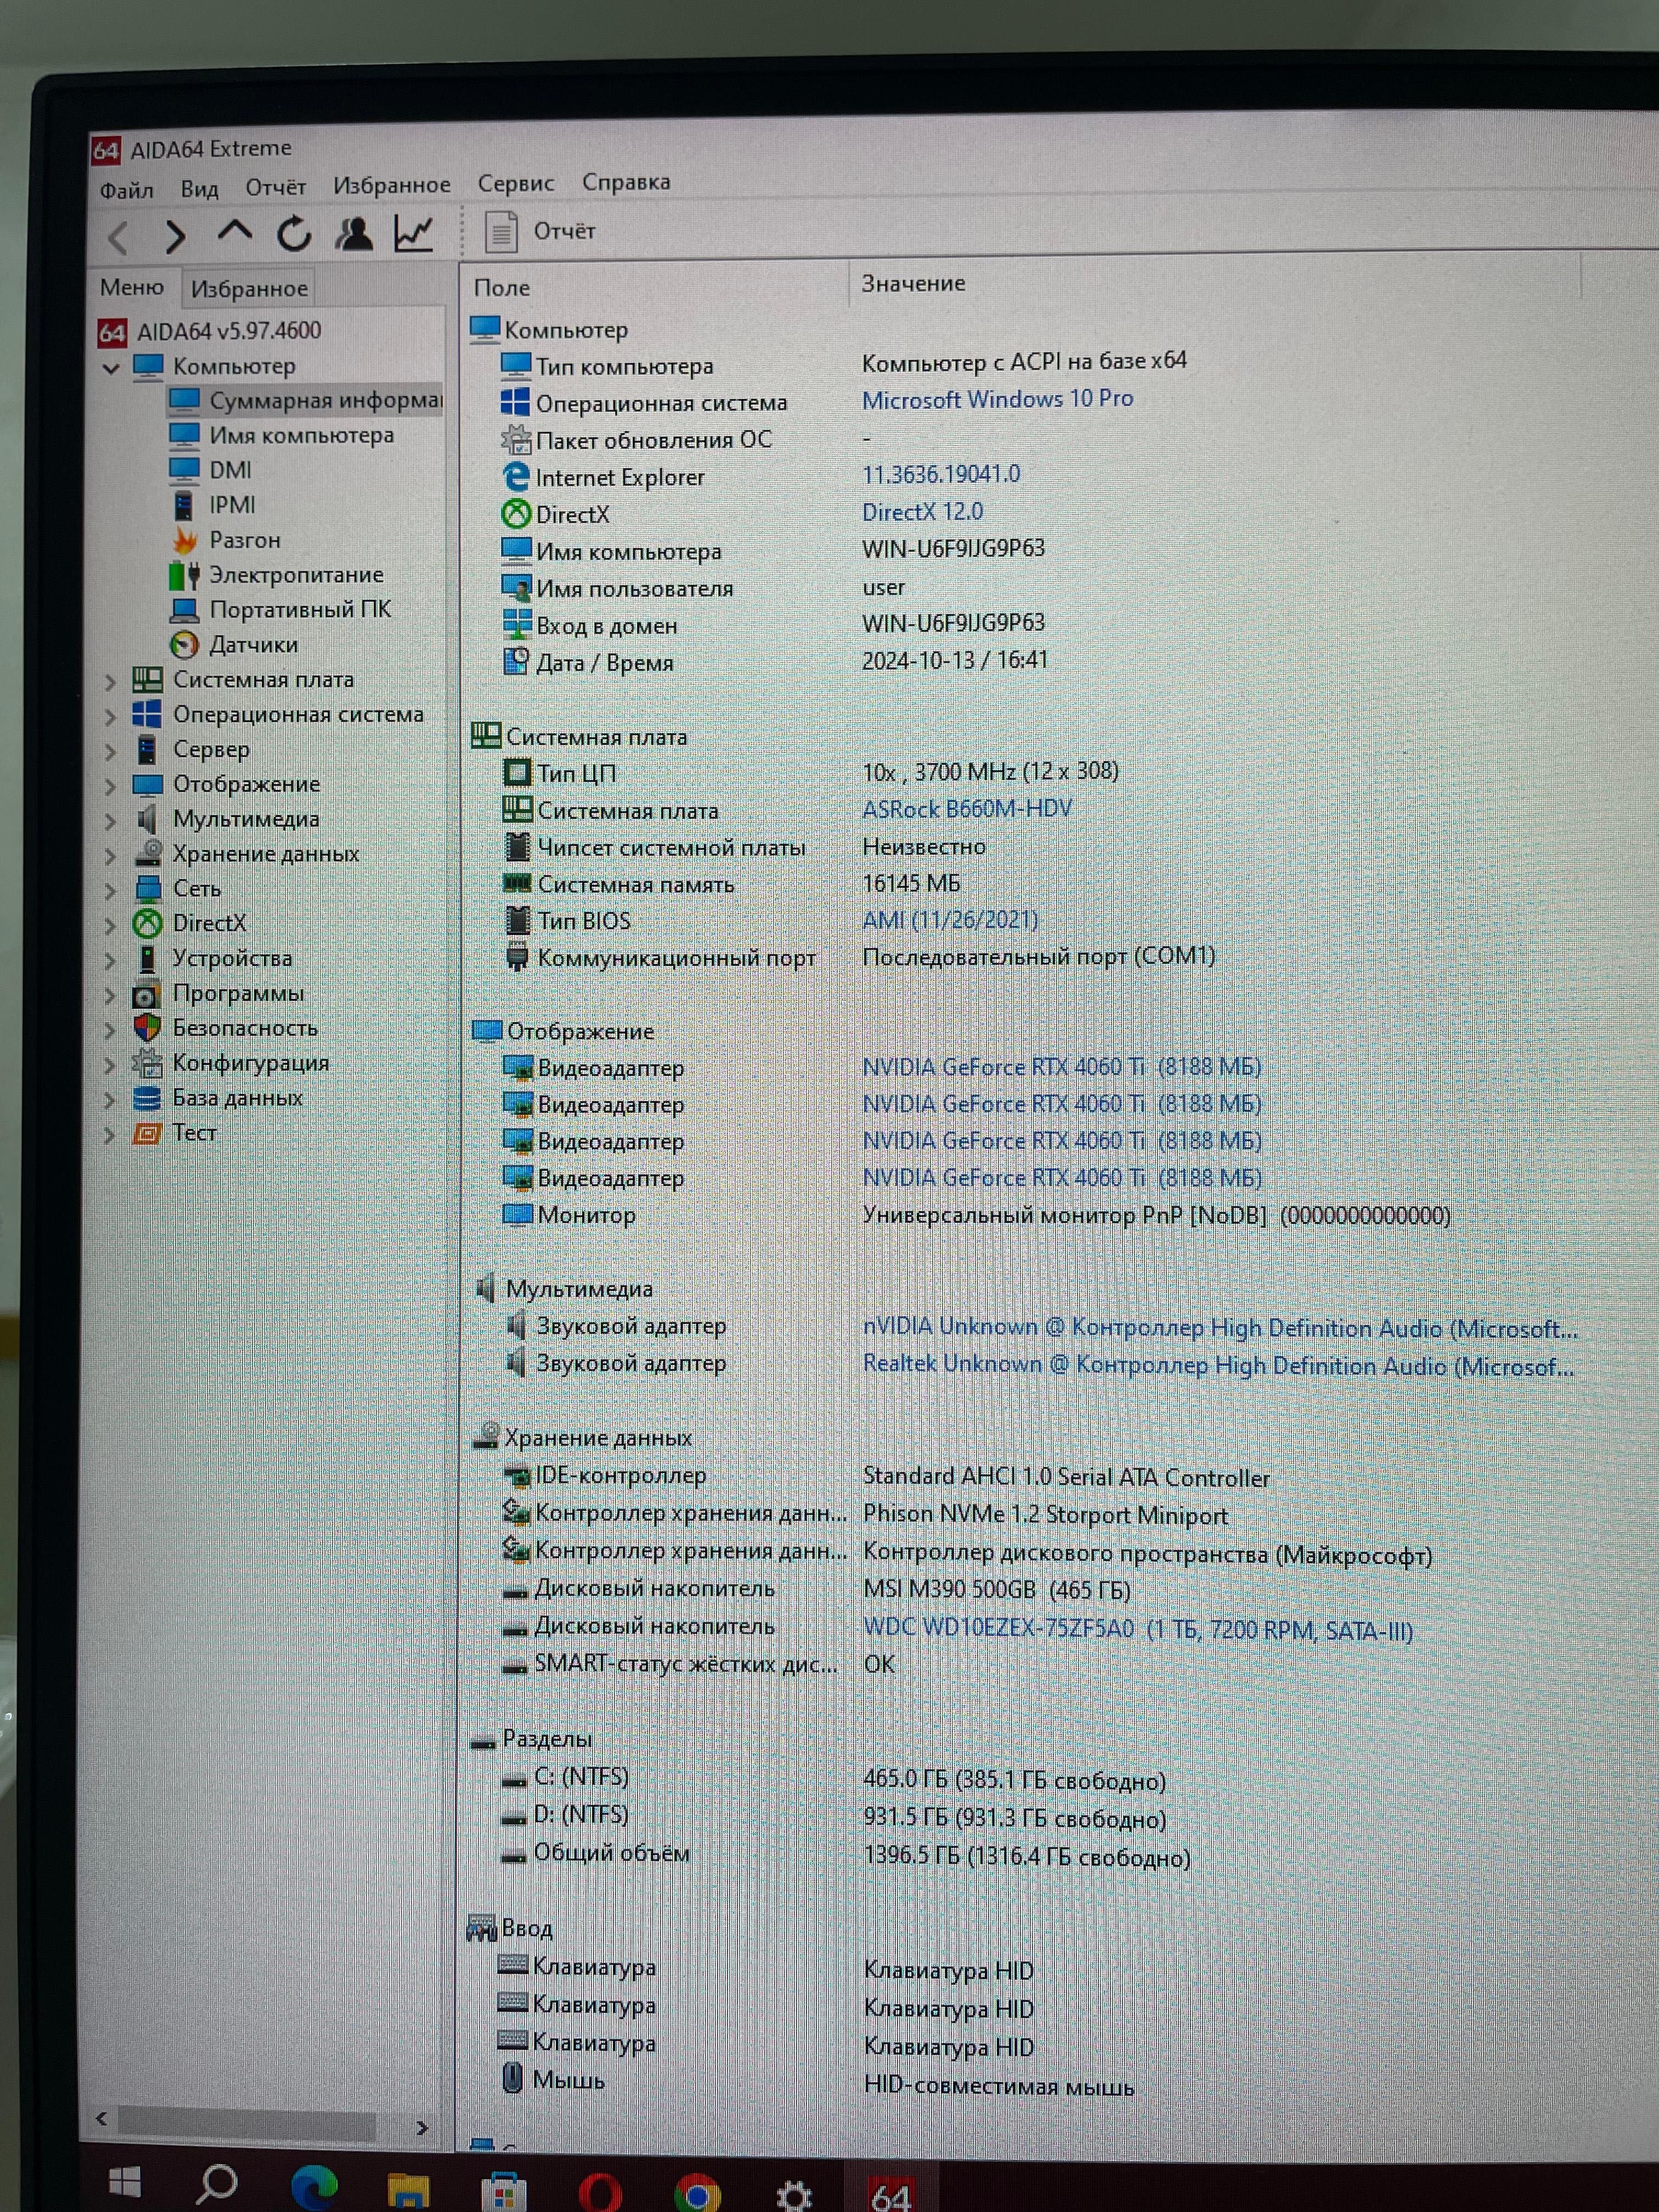Viewport: 1659px width, 2212px height.
Task: Expand the Отображение tree node
Action: point(110,787)
